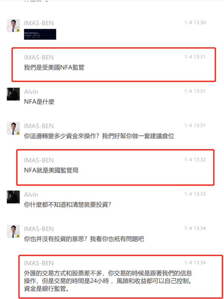The image size is (224, 299).
Task: Click the Alvin sender name at 13:33
Action: [x=31, y=194]
